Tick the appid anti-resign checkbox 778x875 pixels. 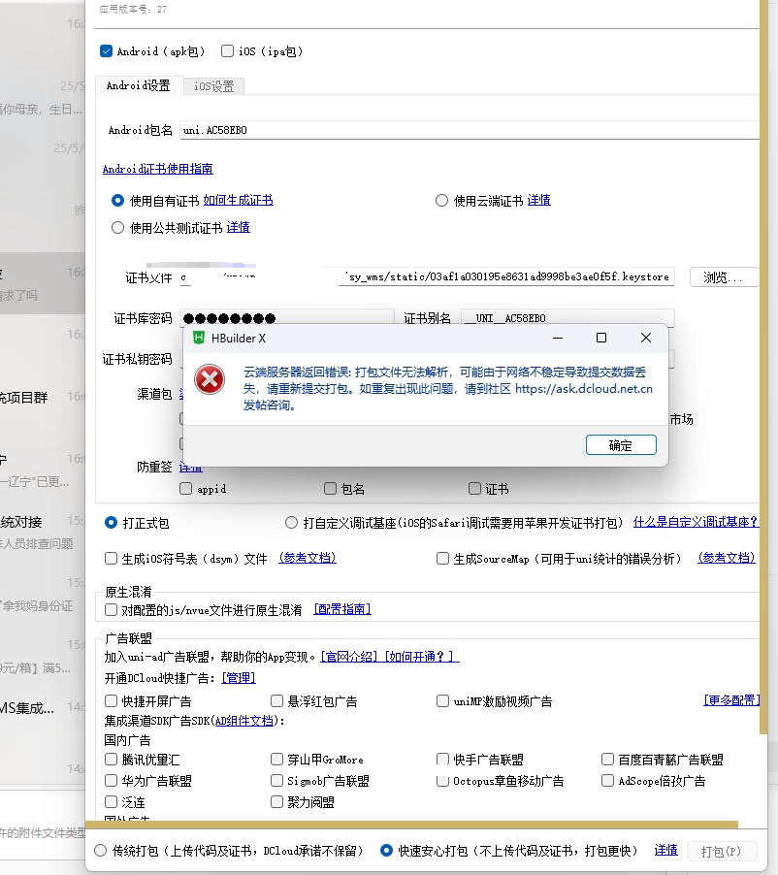point(186,489)
